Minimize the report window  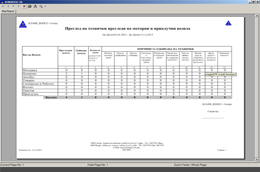point(250,2)
